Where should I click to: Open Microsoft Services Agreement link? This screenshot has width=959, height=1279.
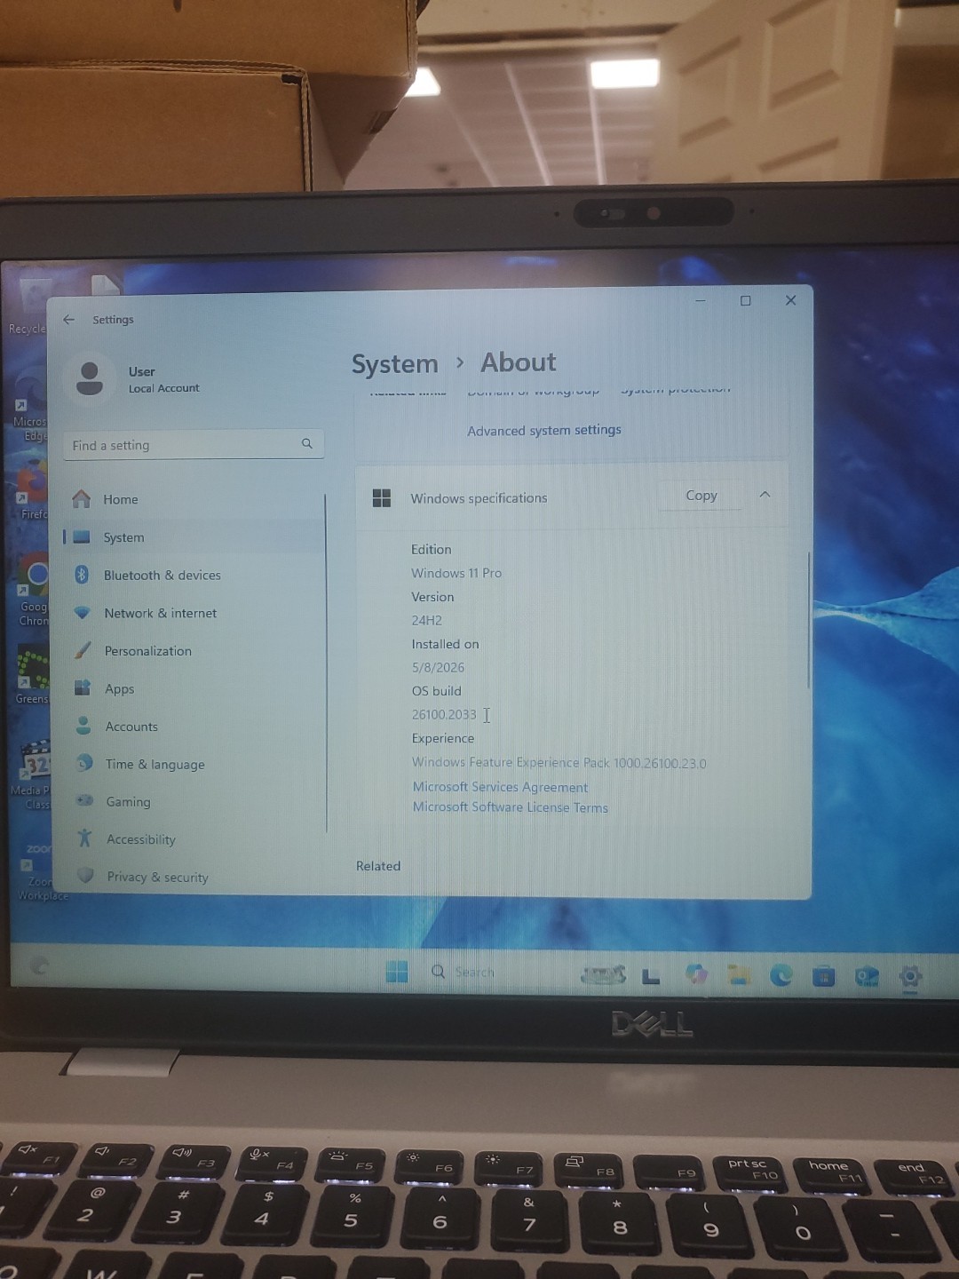click(x=500, y=787)
